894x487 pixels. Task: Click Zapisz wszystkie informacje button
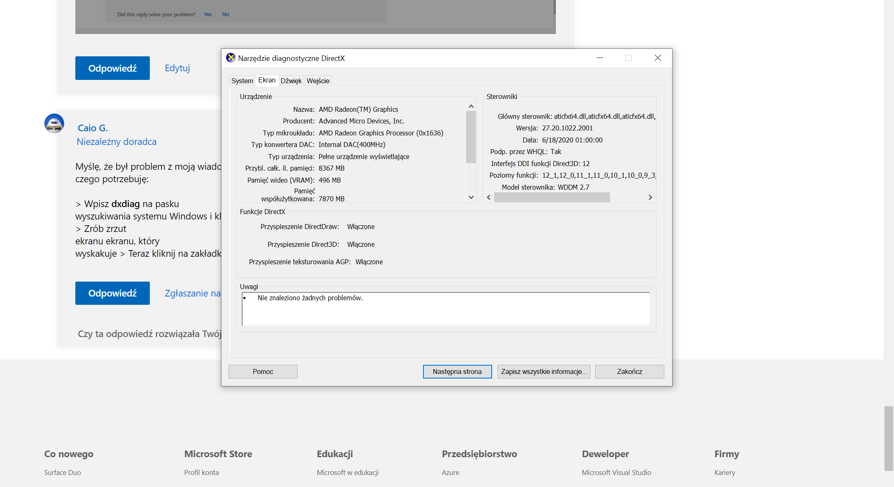point(543,371)
